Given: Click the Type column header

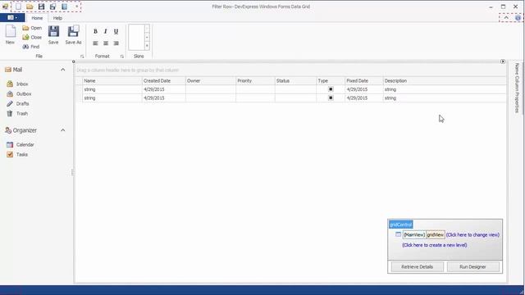Looking at the screenshot, I should [331, 80].
